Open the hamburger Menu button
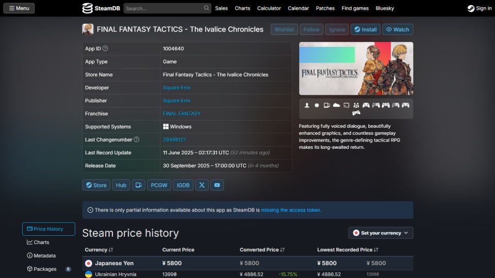The height and width of the screenshot is (278, 495). (x=19, y=8)
